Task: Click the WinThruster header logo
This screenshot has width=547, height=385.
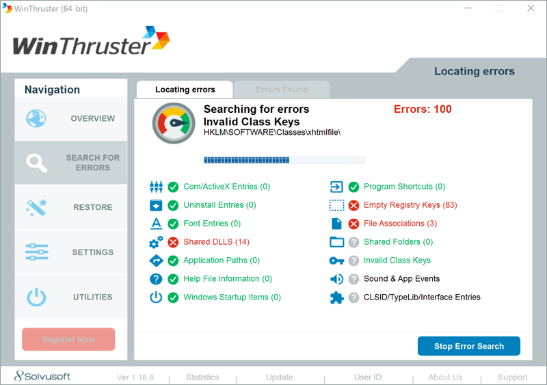Action: click(92, 41)
